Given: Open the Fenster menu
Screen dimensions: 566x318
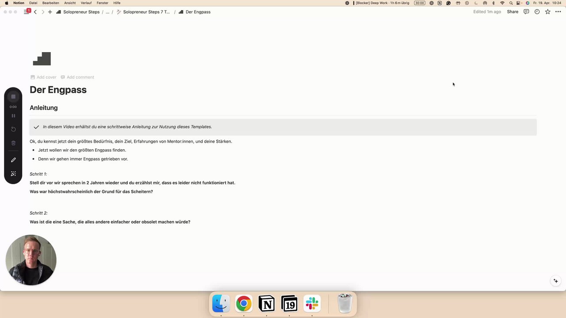Looking at the screenshot, I should 103,3.
